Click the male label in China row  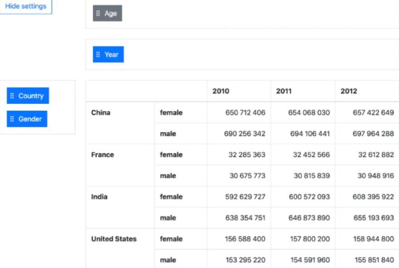pyautogui.click(x=168, y=133)
